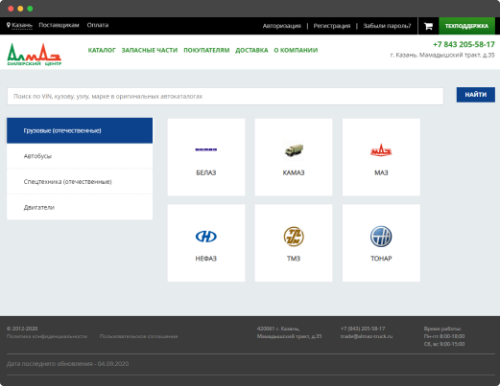The height and width of the screenshot is (386, 500).
Task: Click the footer phone +7 (843) 205-58-17
Action: (363, 329)
